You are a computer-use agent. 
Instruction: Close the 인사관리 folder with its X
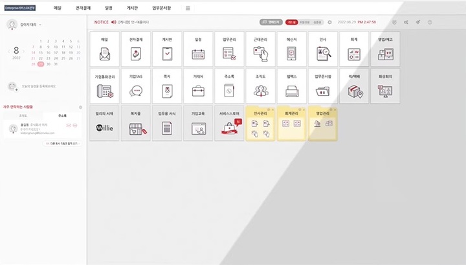(273, 109)
